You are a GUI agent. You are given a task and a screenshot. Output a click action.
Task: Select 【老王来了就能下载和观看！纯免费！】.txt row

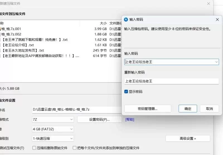[x=61, y=40]
